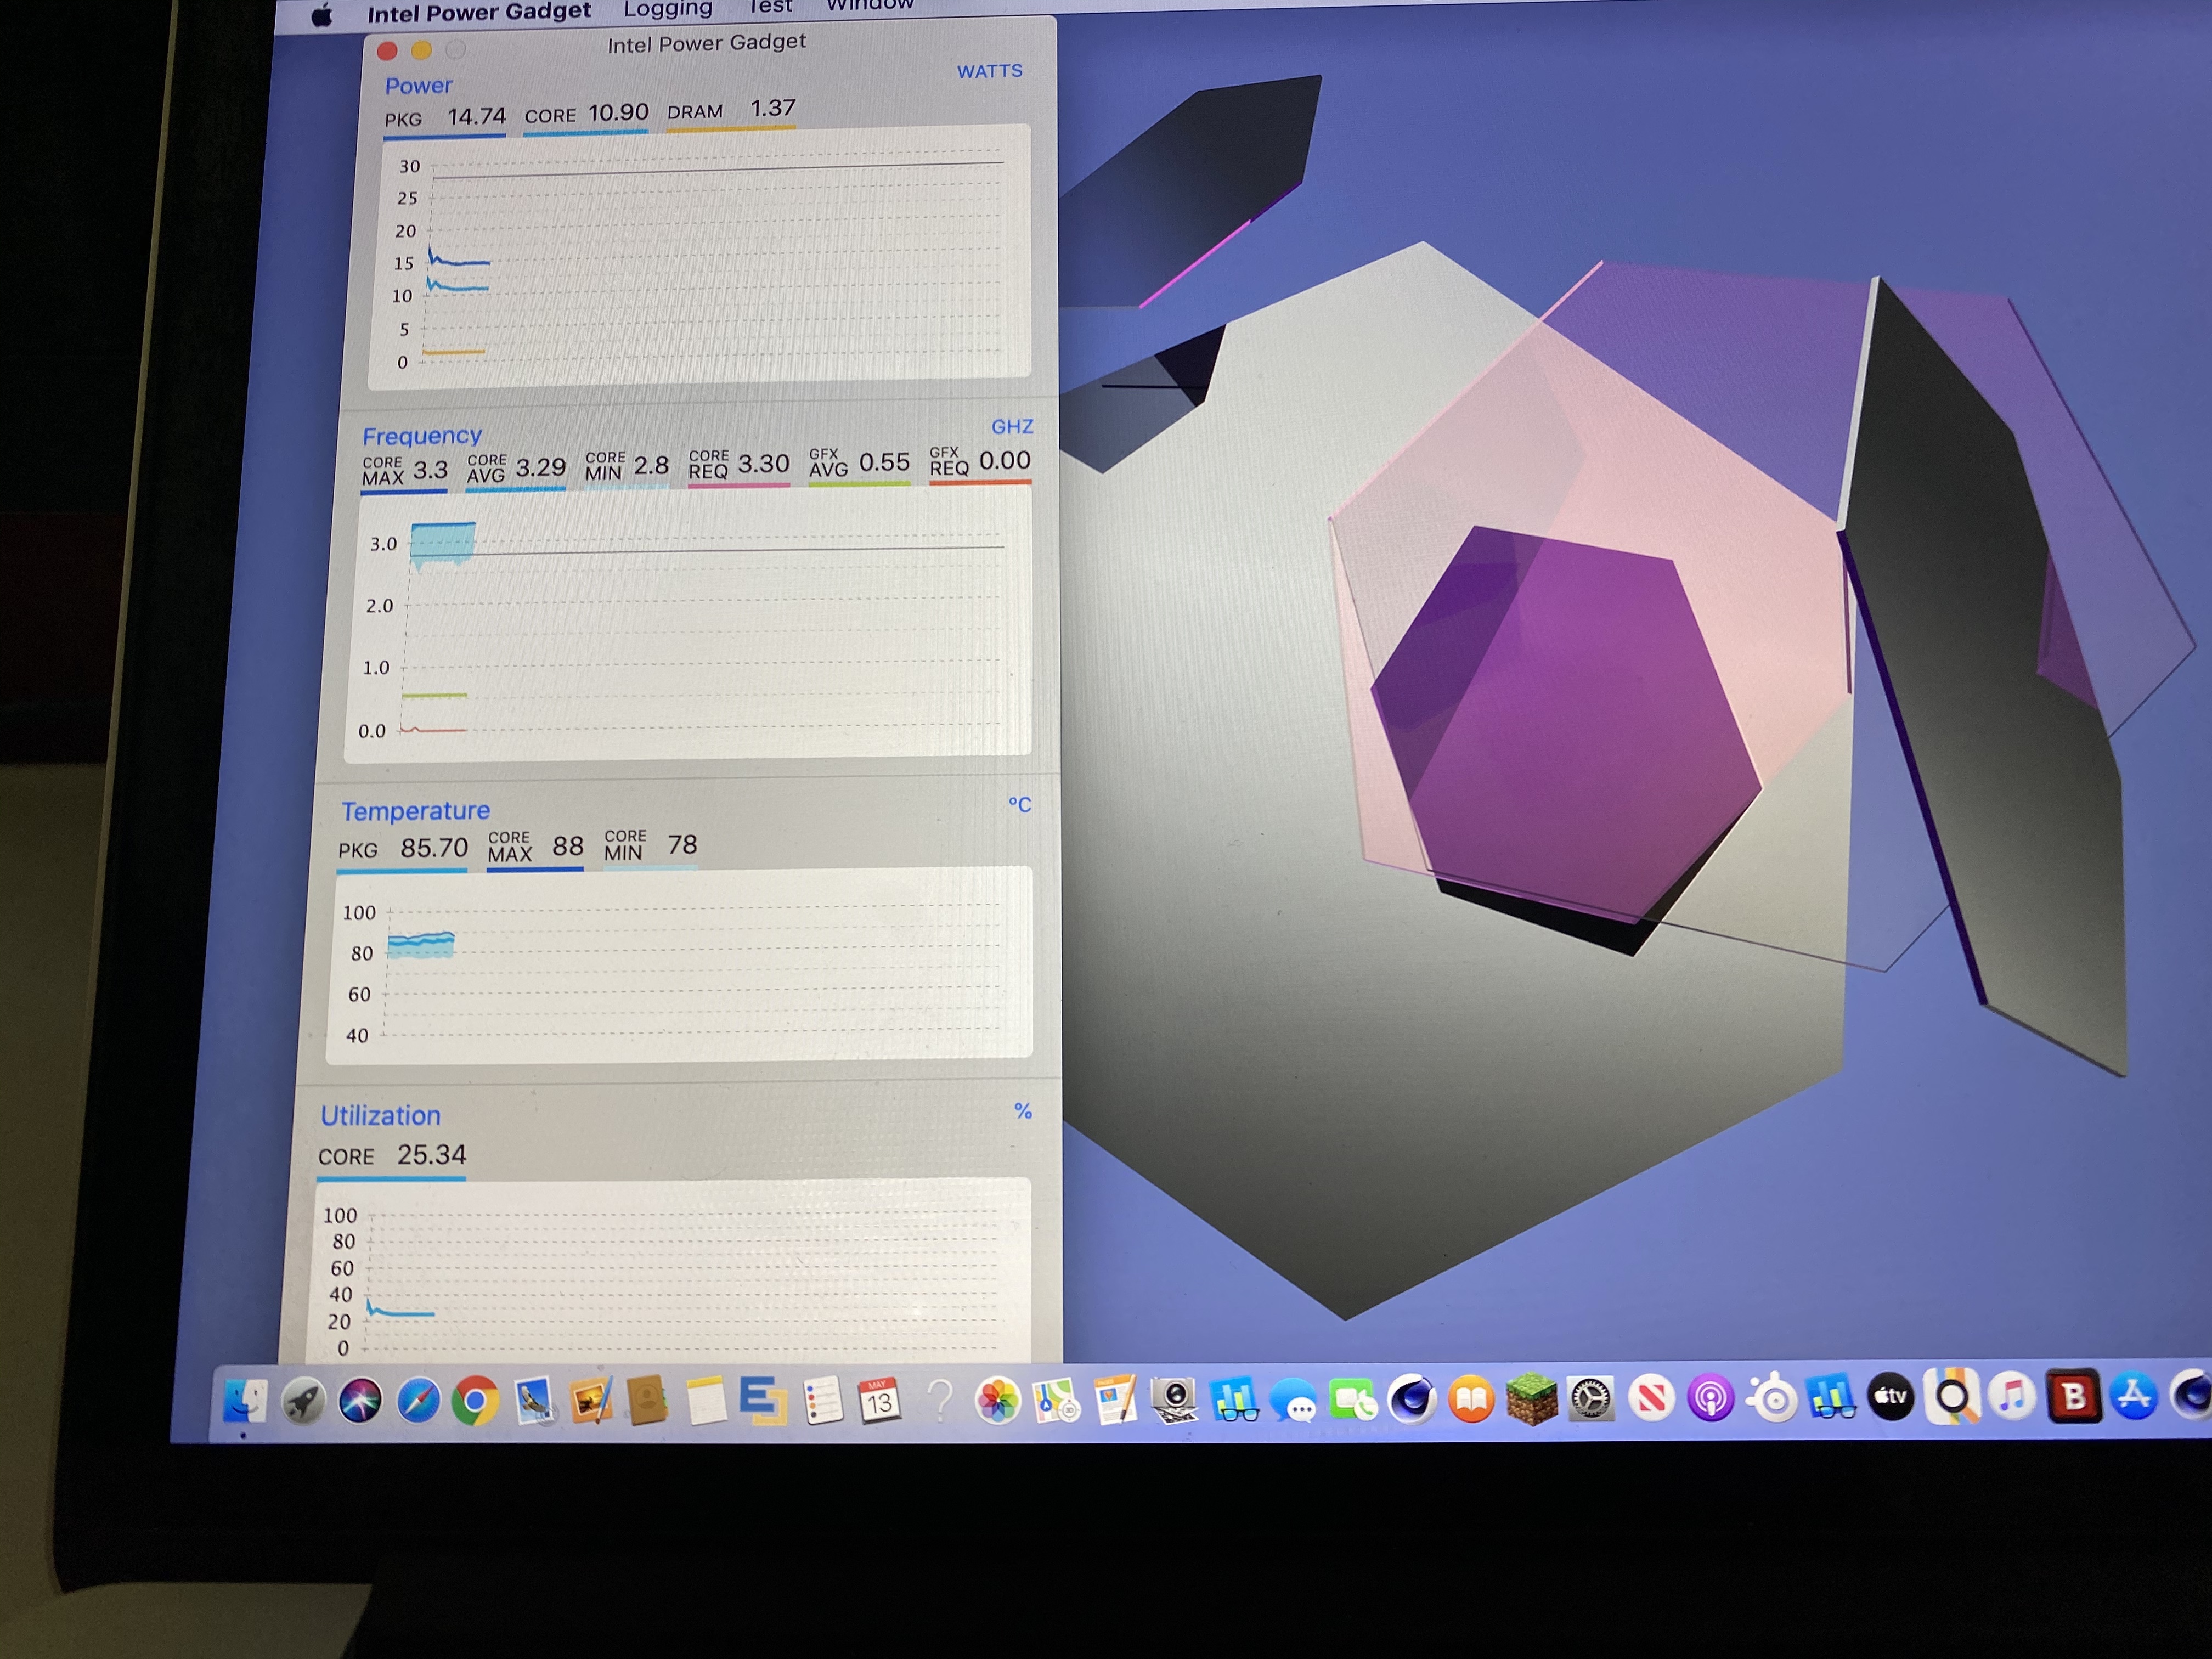
Task: Open Safari compass icon
Action: click(418, 1401)
